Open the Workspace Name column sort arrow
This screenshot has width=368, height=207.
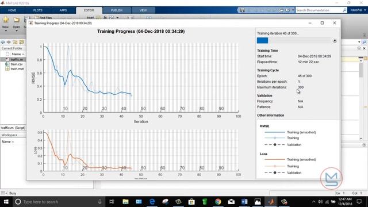tap(13, 142)
